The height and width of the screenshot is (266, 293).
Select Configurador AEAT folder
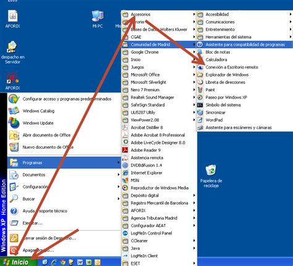(159, 226)
